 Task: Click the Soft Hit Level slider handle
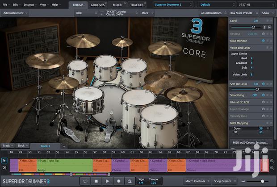pyautogui.click(x=257, y=89)
